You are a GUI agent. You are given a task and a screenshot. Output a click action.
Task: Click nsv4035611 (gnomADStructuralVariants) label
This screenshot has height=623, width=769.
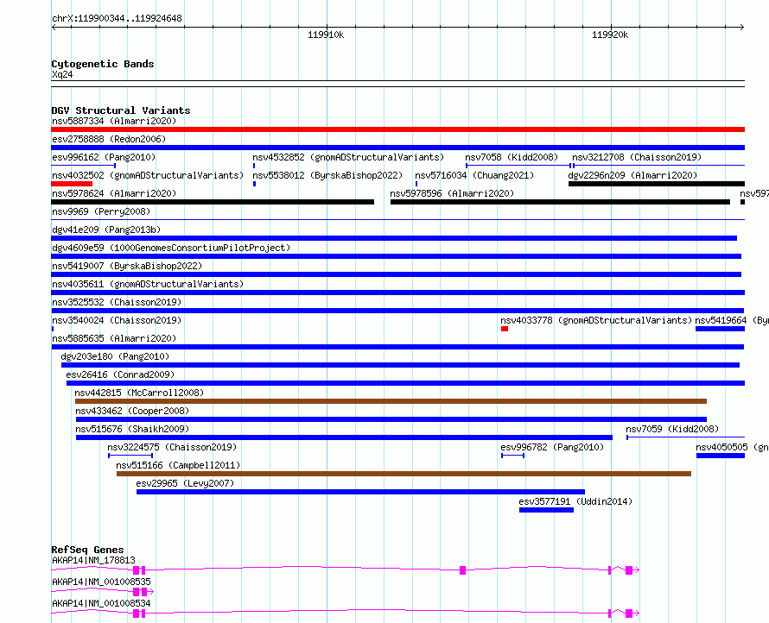pyautogui.click(x=148, y=284)
